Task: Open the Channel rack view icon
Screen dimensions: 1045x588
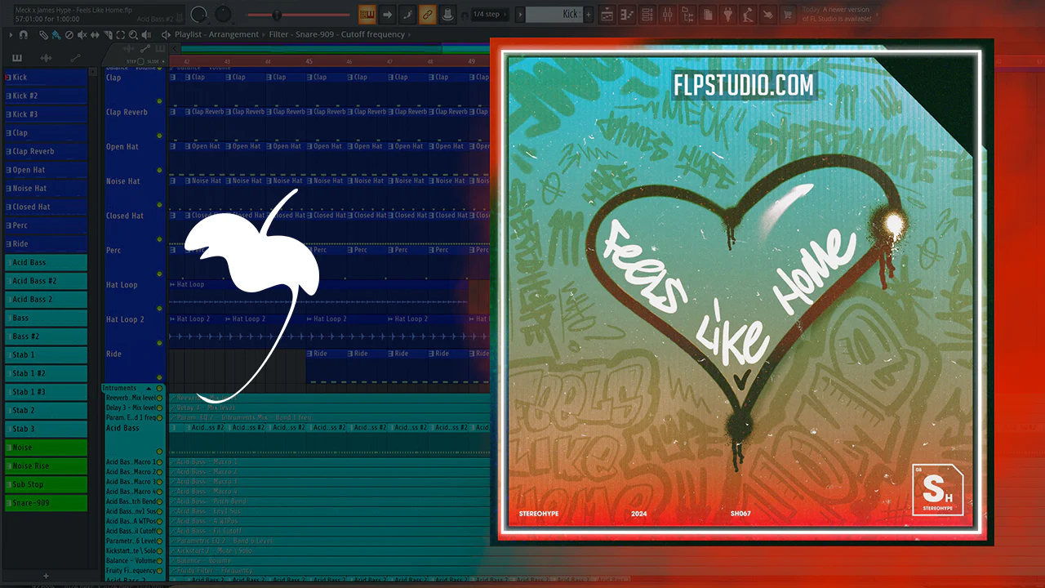Action: click(647, 14)
